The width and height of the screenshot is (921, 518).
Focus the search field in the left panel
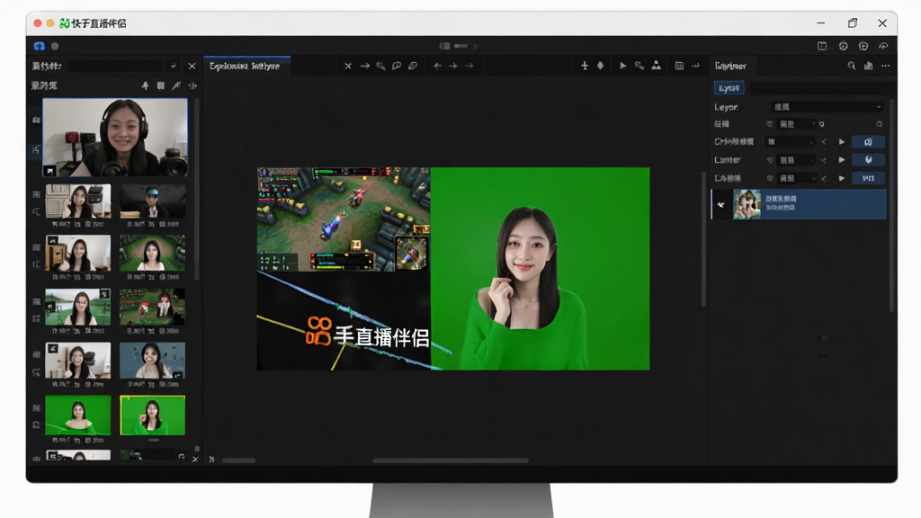pos(116,67)
